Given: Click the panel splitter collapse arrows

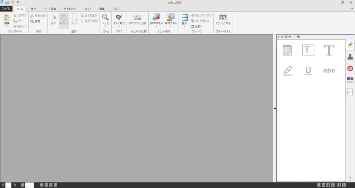Looking at the screenshot, I should [275, 108].
